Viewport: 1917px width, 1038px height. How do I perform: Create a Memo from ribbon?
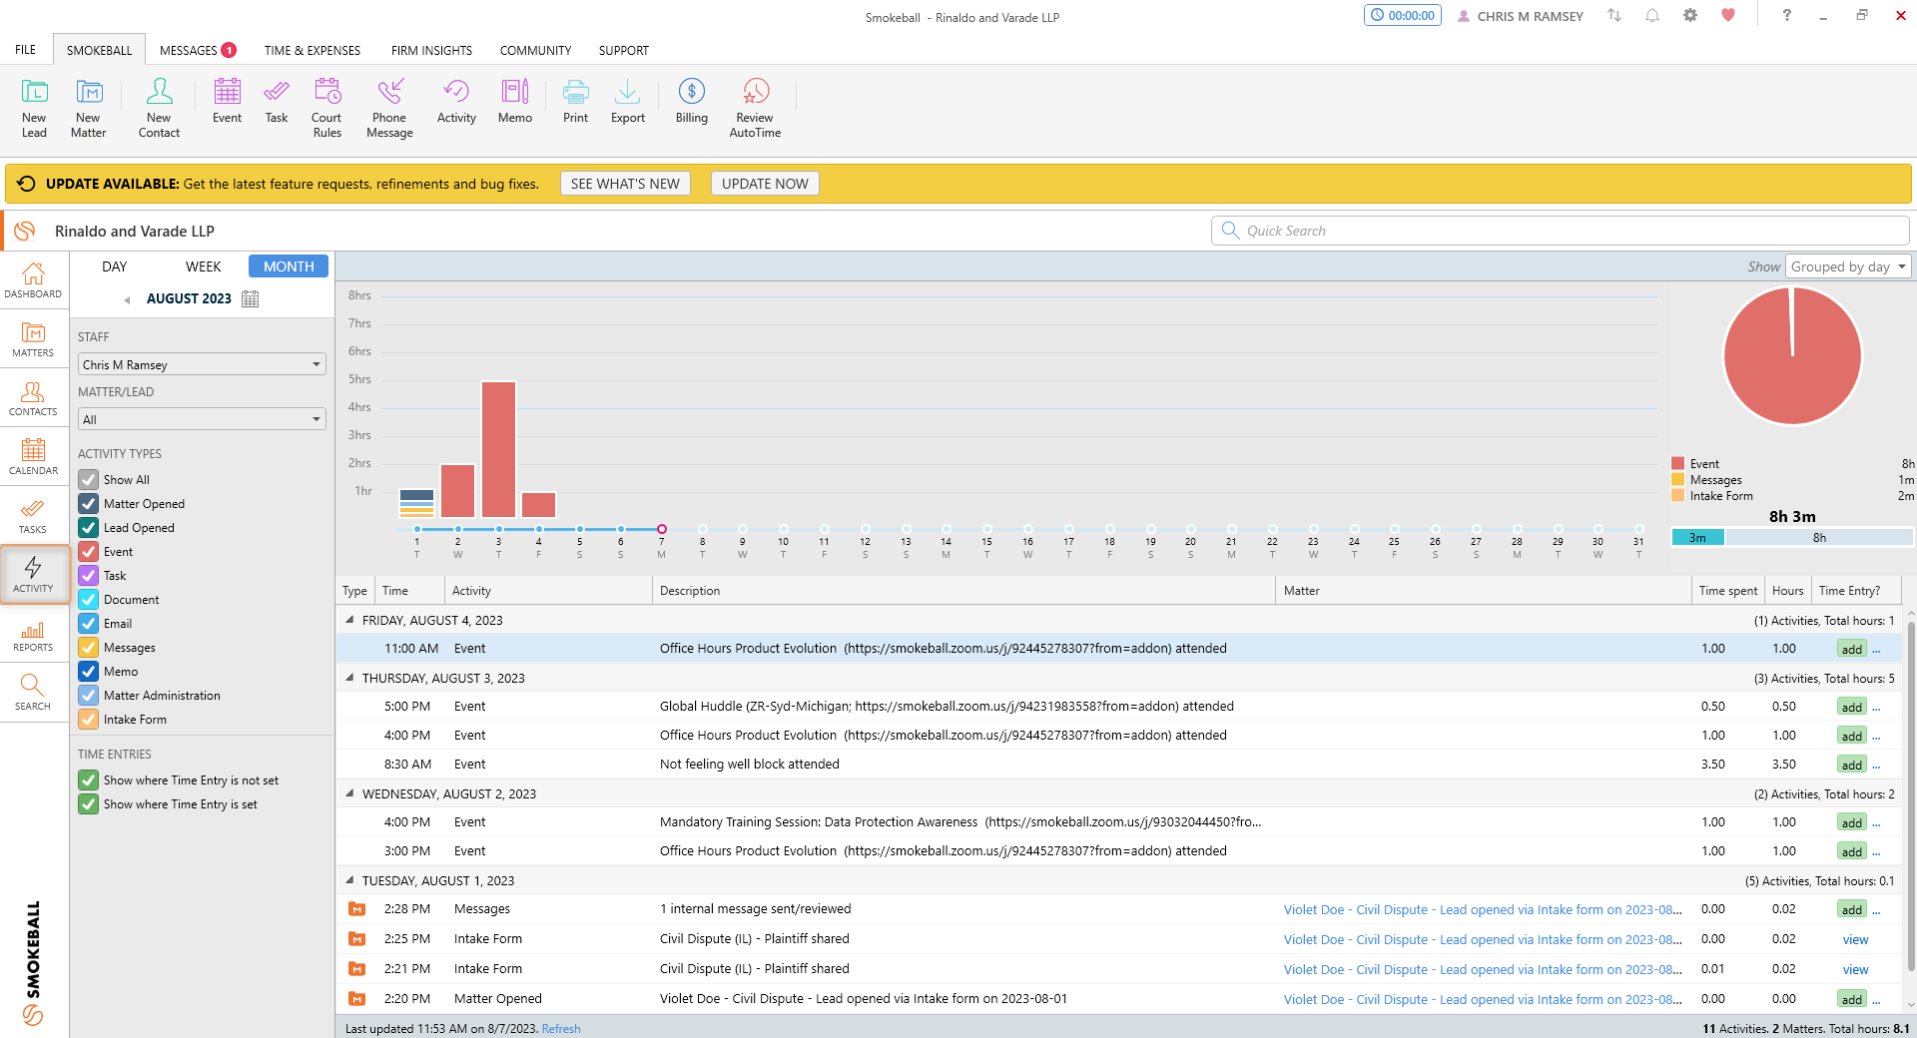point(515,101)
